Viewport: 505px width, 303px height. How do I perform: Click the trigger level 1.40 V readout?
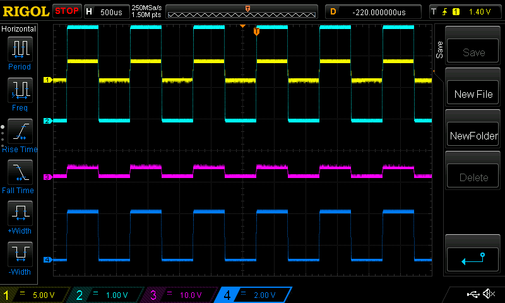pos(480,12)
